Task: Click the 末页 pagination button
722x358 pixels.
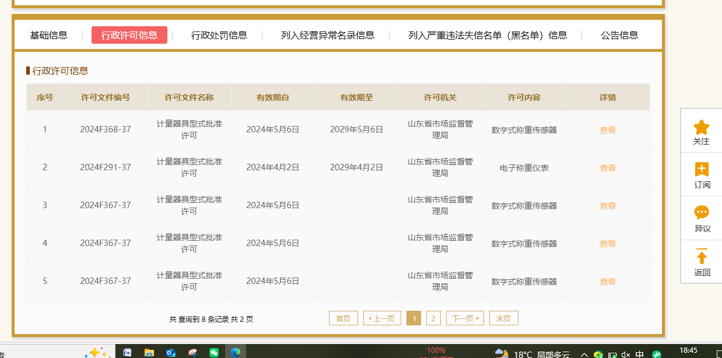Action: (503, 318)
